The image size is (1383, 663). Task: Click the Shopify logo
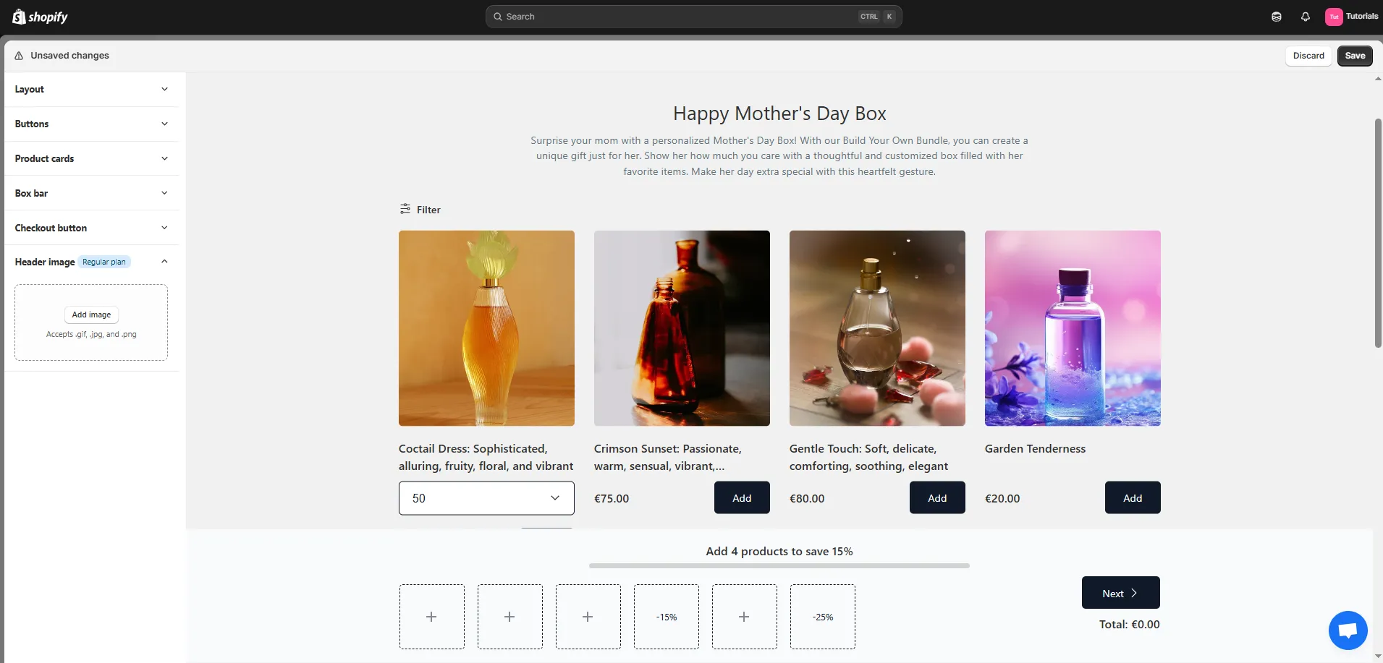pyautogui.click(x=40, y=17)
